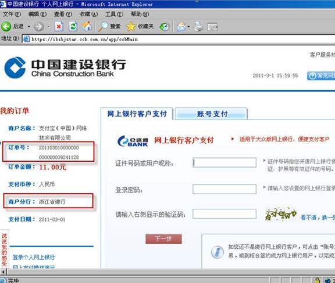Click the red 下一步 button

pos(163,239)
